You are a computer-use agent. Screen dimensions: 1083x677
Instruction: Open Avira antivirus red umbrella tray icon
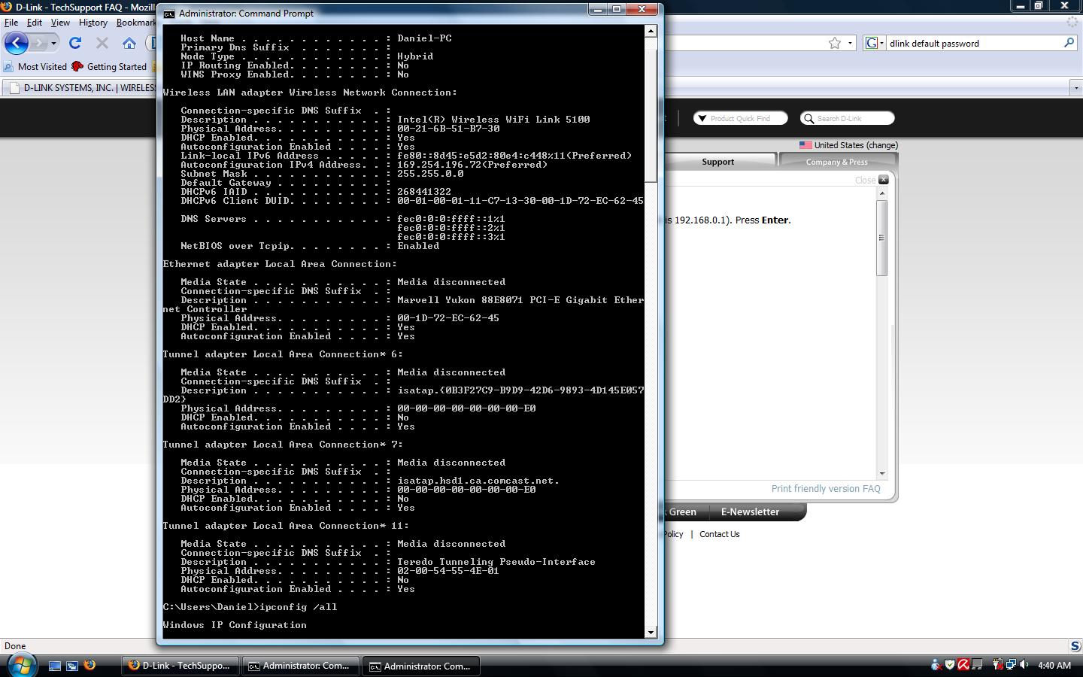[963, 665]
